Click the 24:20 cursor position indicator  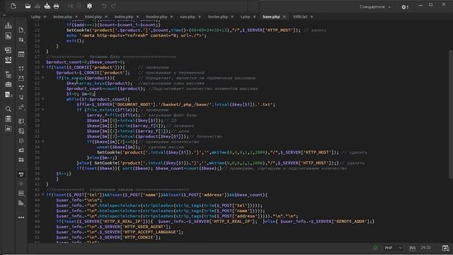coord(425,248)
